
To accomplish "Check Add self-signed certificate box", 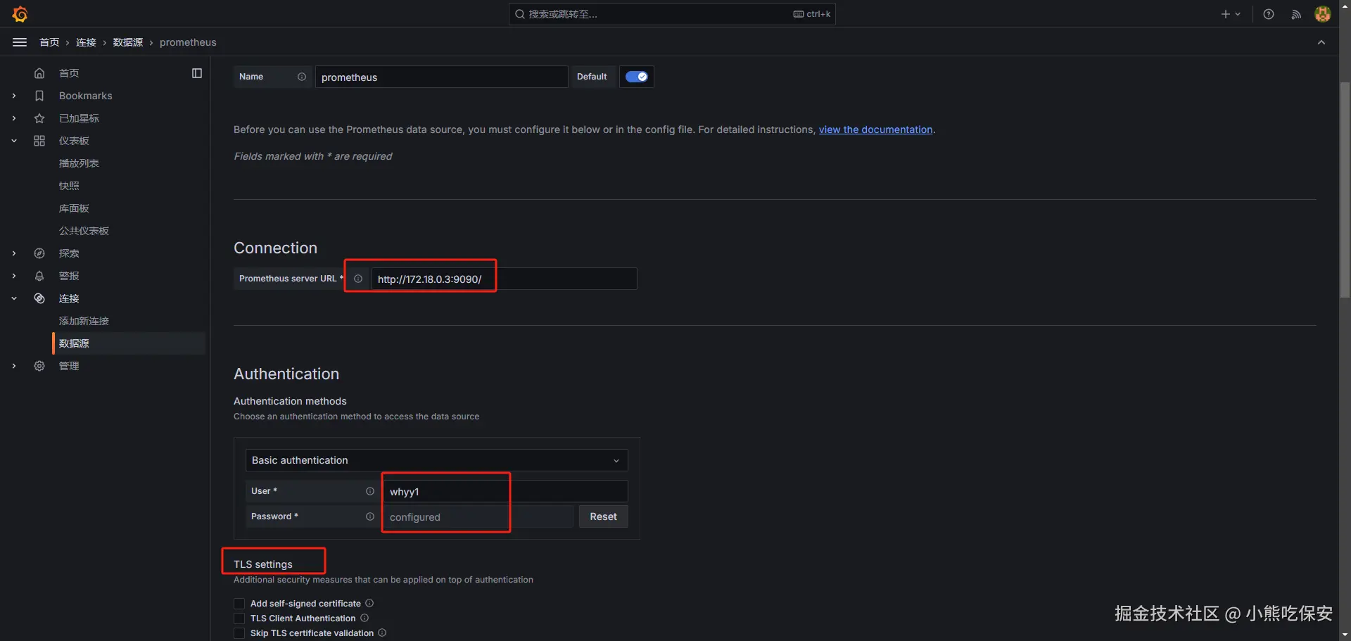I will [x=239, y=604].
